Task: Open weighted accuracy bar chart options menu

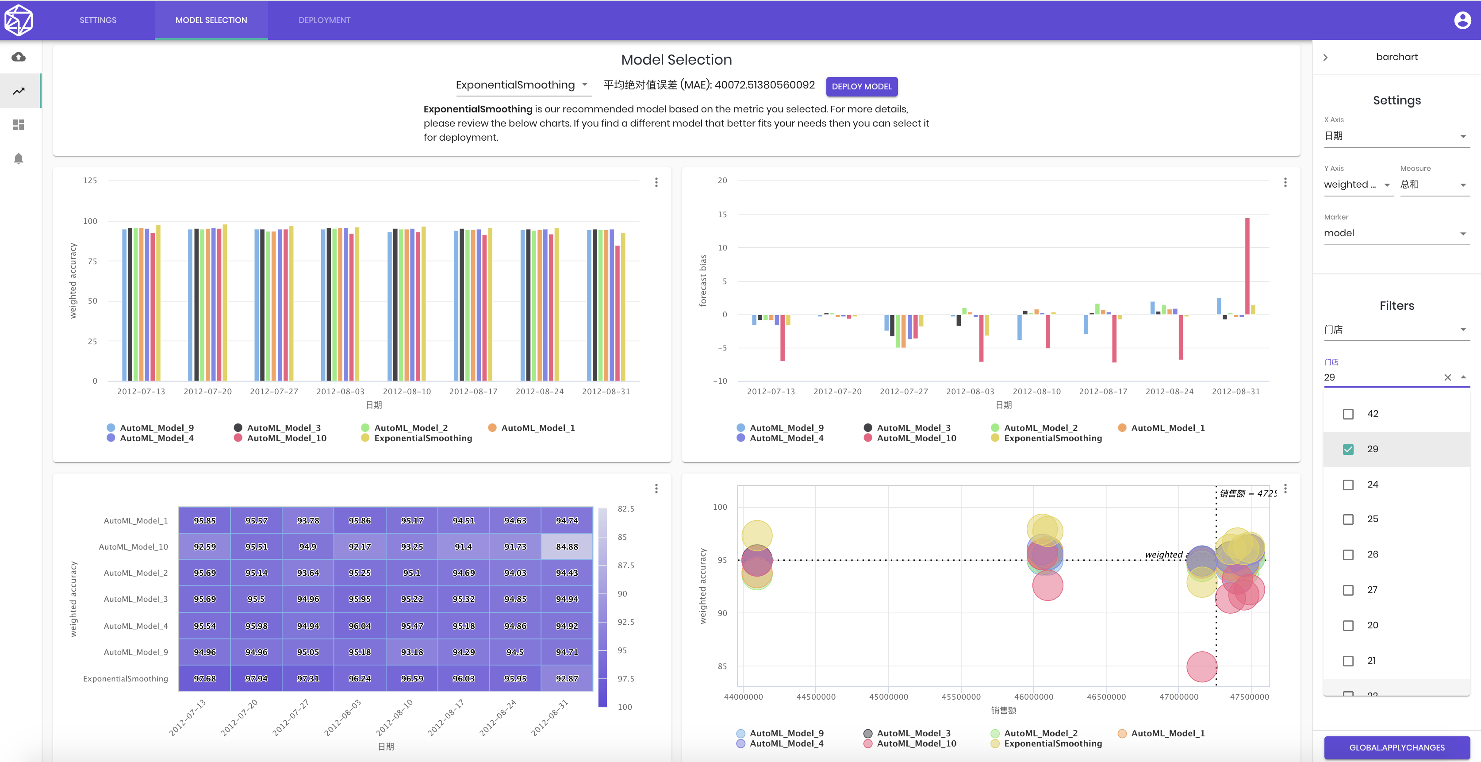Action: pyautogui.click(x=656, y=182)
